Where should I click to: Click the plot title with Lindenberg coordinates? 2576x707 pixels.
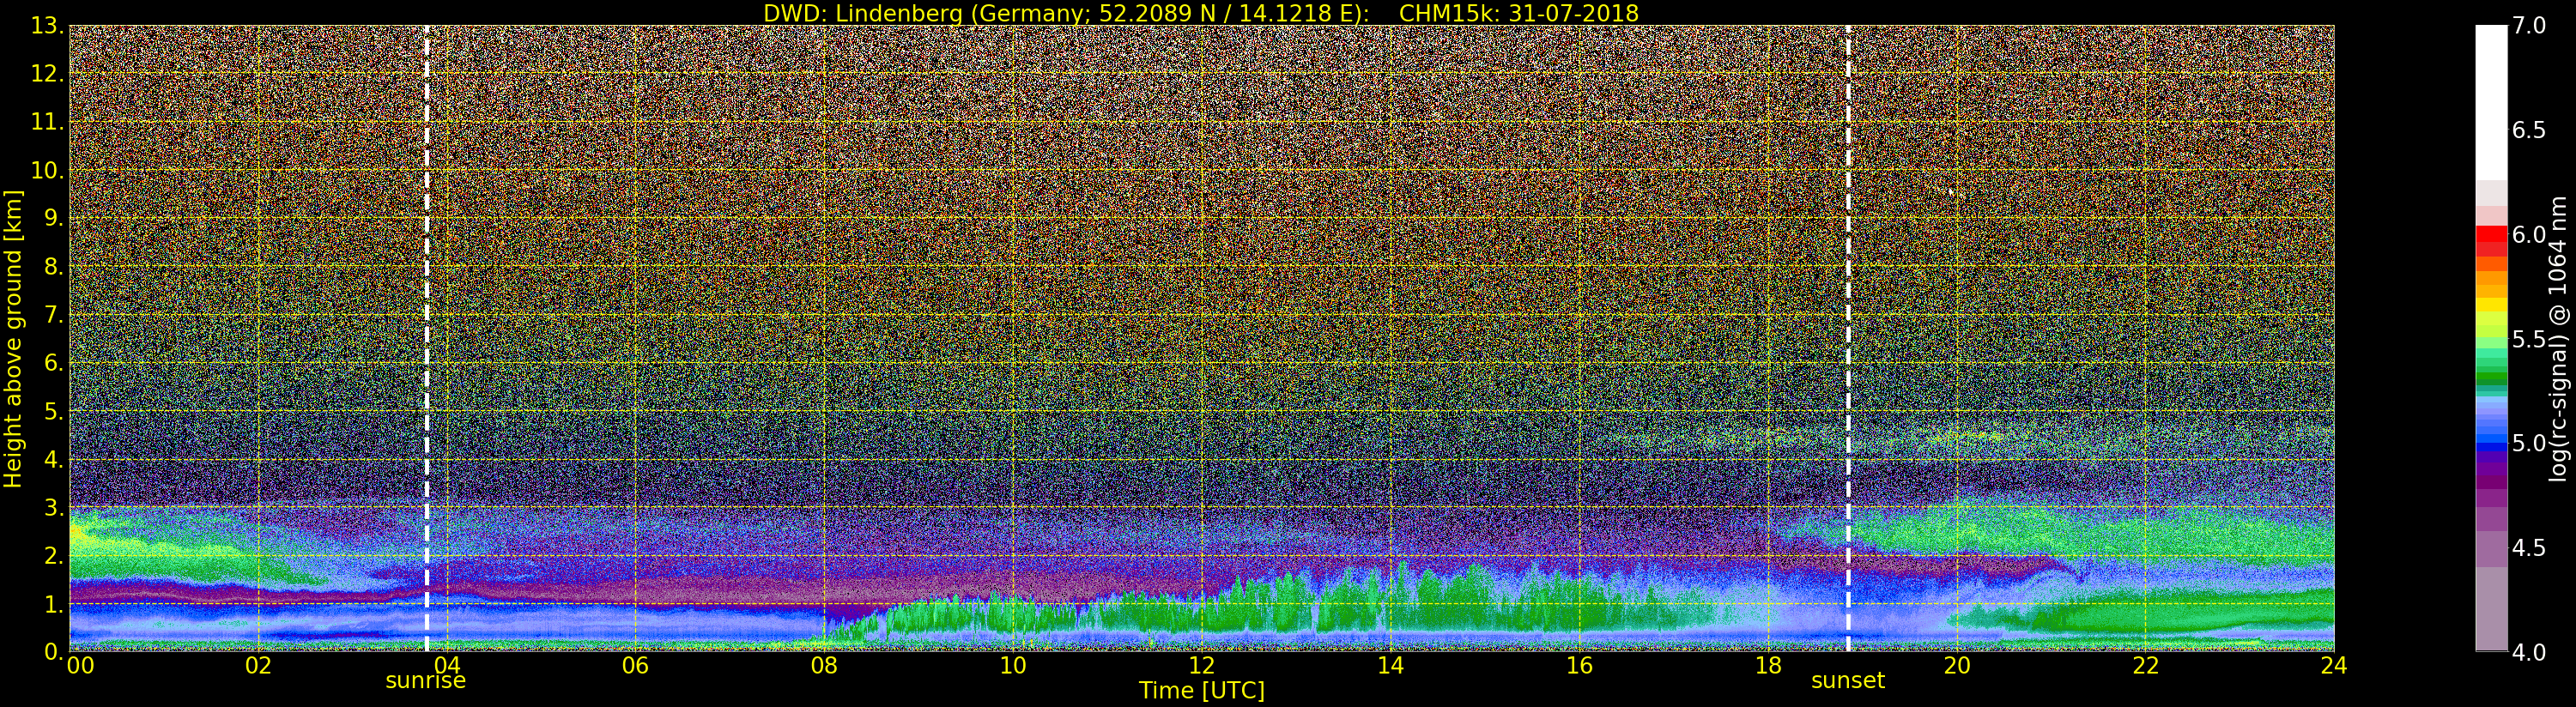coord(1201,13)
